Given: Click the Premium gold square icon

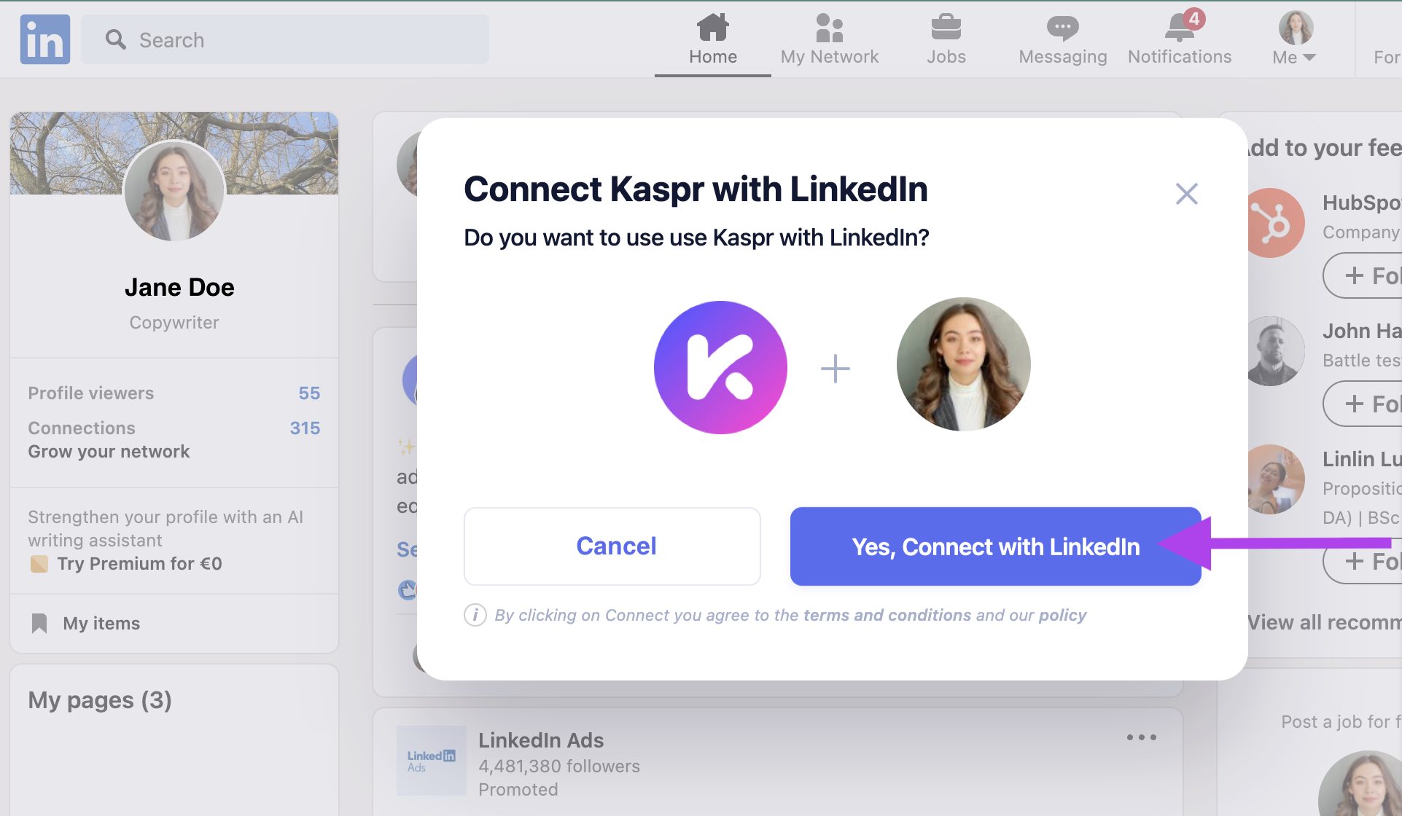Looking at the screenshot, I should click(x=39, y=564).
